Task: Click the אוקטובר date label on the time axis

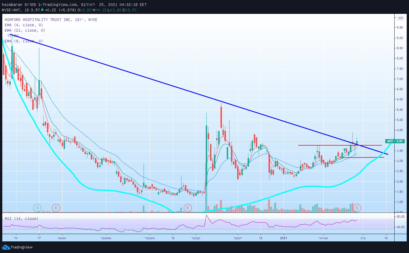Action: point(150,238)
